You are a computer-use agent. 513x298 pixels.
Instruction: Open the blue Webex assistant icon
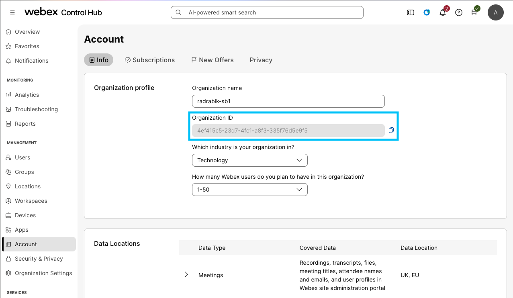pos(427,12)
